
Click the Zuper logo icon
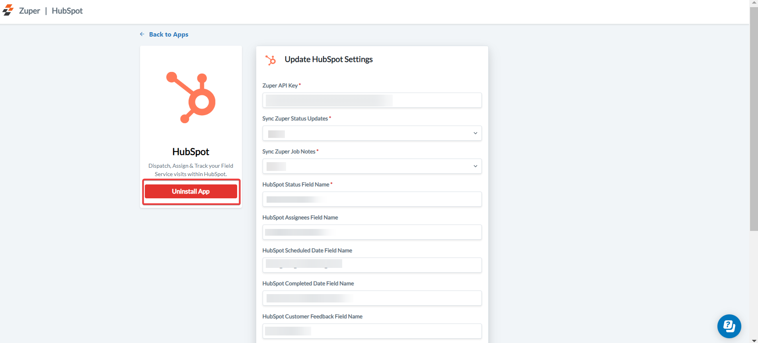click(x=8, y=10)
